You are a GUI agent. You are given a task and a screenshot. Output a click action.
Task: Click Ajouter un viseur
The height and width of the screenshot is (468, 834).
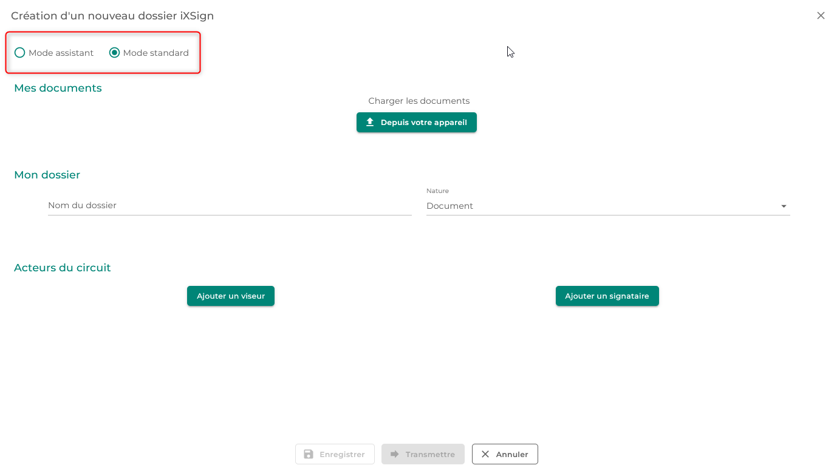point(231,296)
